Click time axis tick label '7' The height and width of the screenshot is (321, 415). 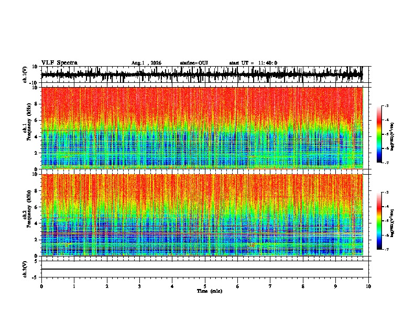[x=270, y=286]
